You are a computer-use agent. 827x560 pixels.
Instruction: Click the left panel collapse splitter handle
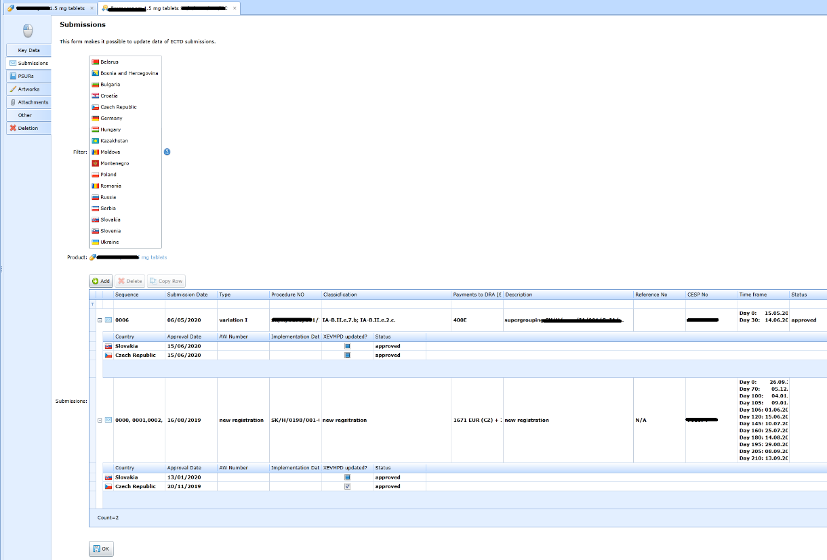pos(1,270)
